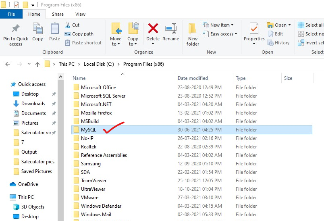The width and height of the screenshot is (324, 221).
Task: Click the New folder icon
Action: tap(192, 29)
